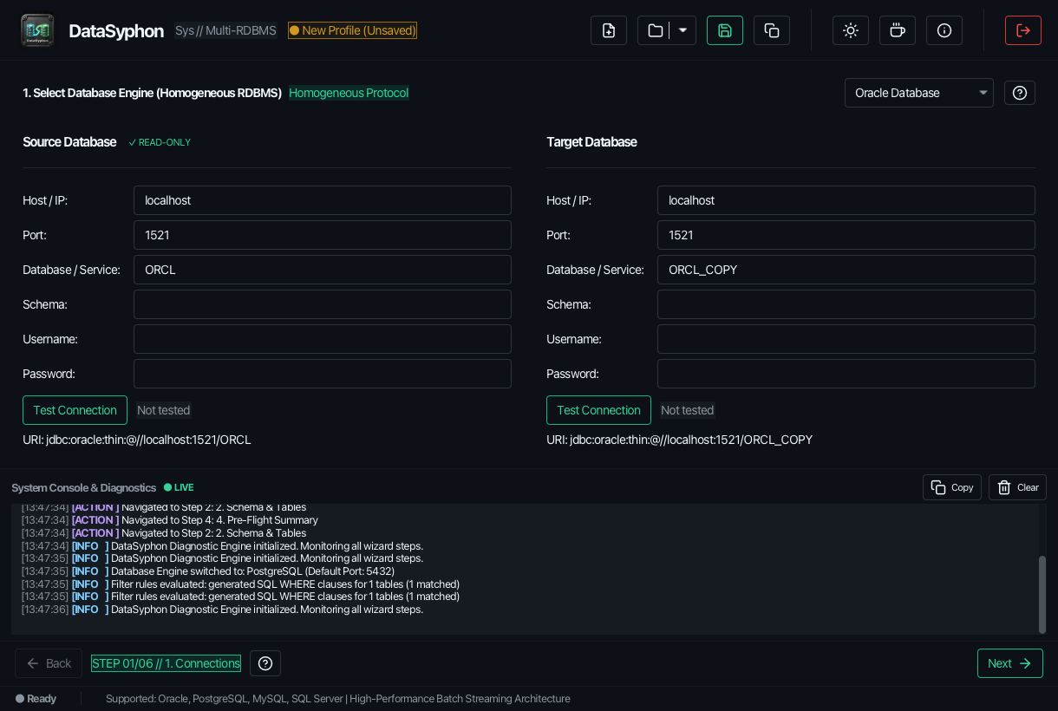1058x711 pixels.
Task: Click the coffee cup icon
Action: coord(898,30)
